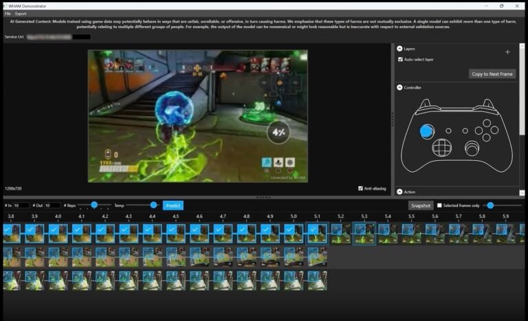Select the top-row frame thumbnail at 5.6
Image resolution: width=528 pixels, height=321 pixels.
[x=434, y=234]
